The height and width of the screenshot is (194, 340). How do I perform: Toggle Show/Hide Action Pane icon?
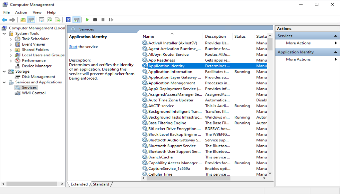pos(77,20)
